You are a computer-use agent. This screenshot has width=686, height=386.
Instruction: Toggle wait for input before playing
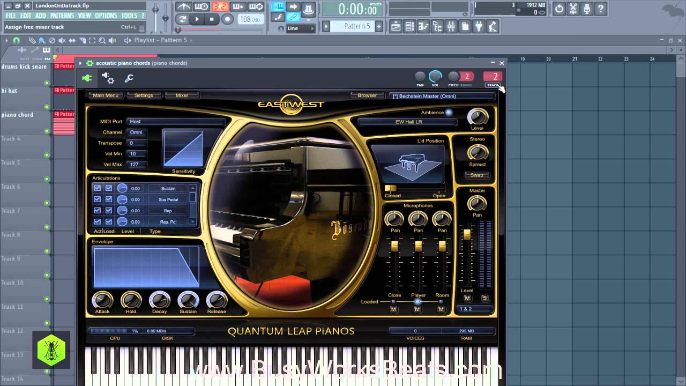click(202, 7)
